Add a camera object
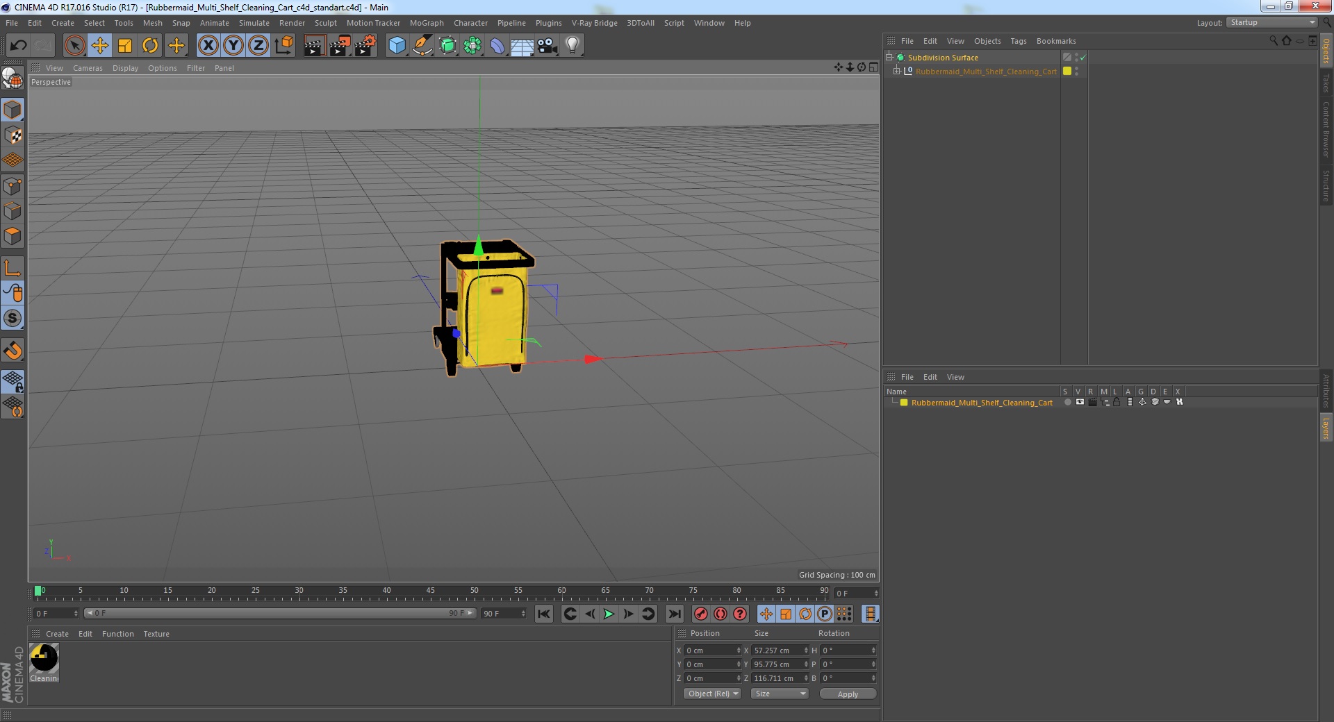Screen dimensions: 1334x722 (547, 46)
